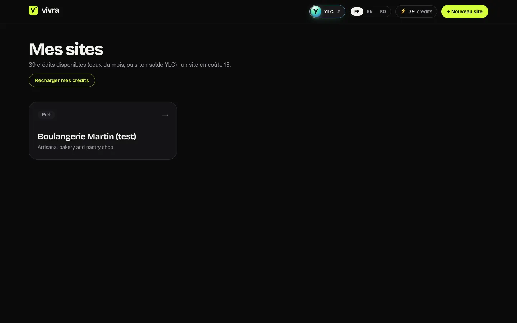The height and width of the screenshot is (323, 517).
Task: Click the 39 crédits disponibles subtitle text
Action: [130, 65]
